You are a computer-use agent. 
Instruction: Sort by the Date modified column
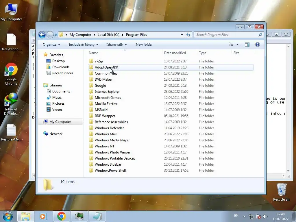coord(179,53)
